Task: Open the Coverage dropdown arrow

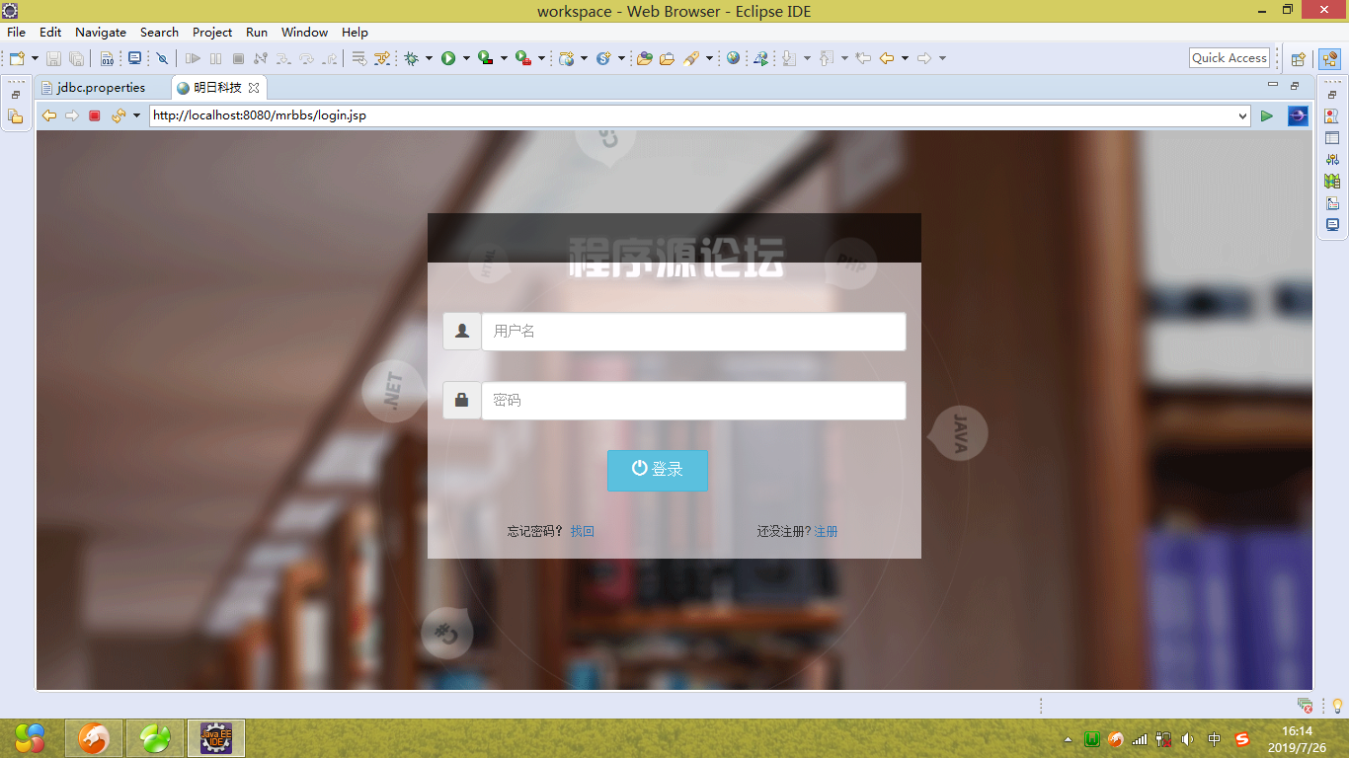Action: click(x=504, y=58)
